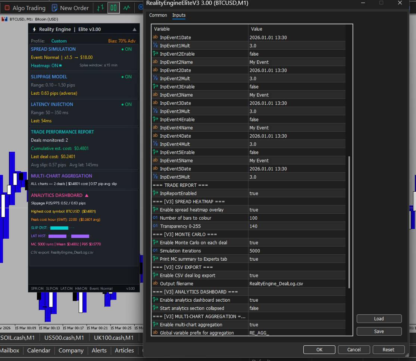Click the New Order document icon
The image size is (416, 361).
(x=55, y=8)
